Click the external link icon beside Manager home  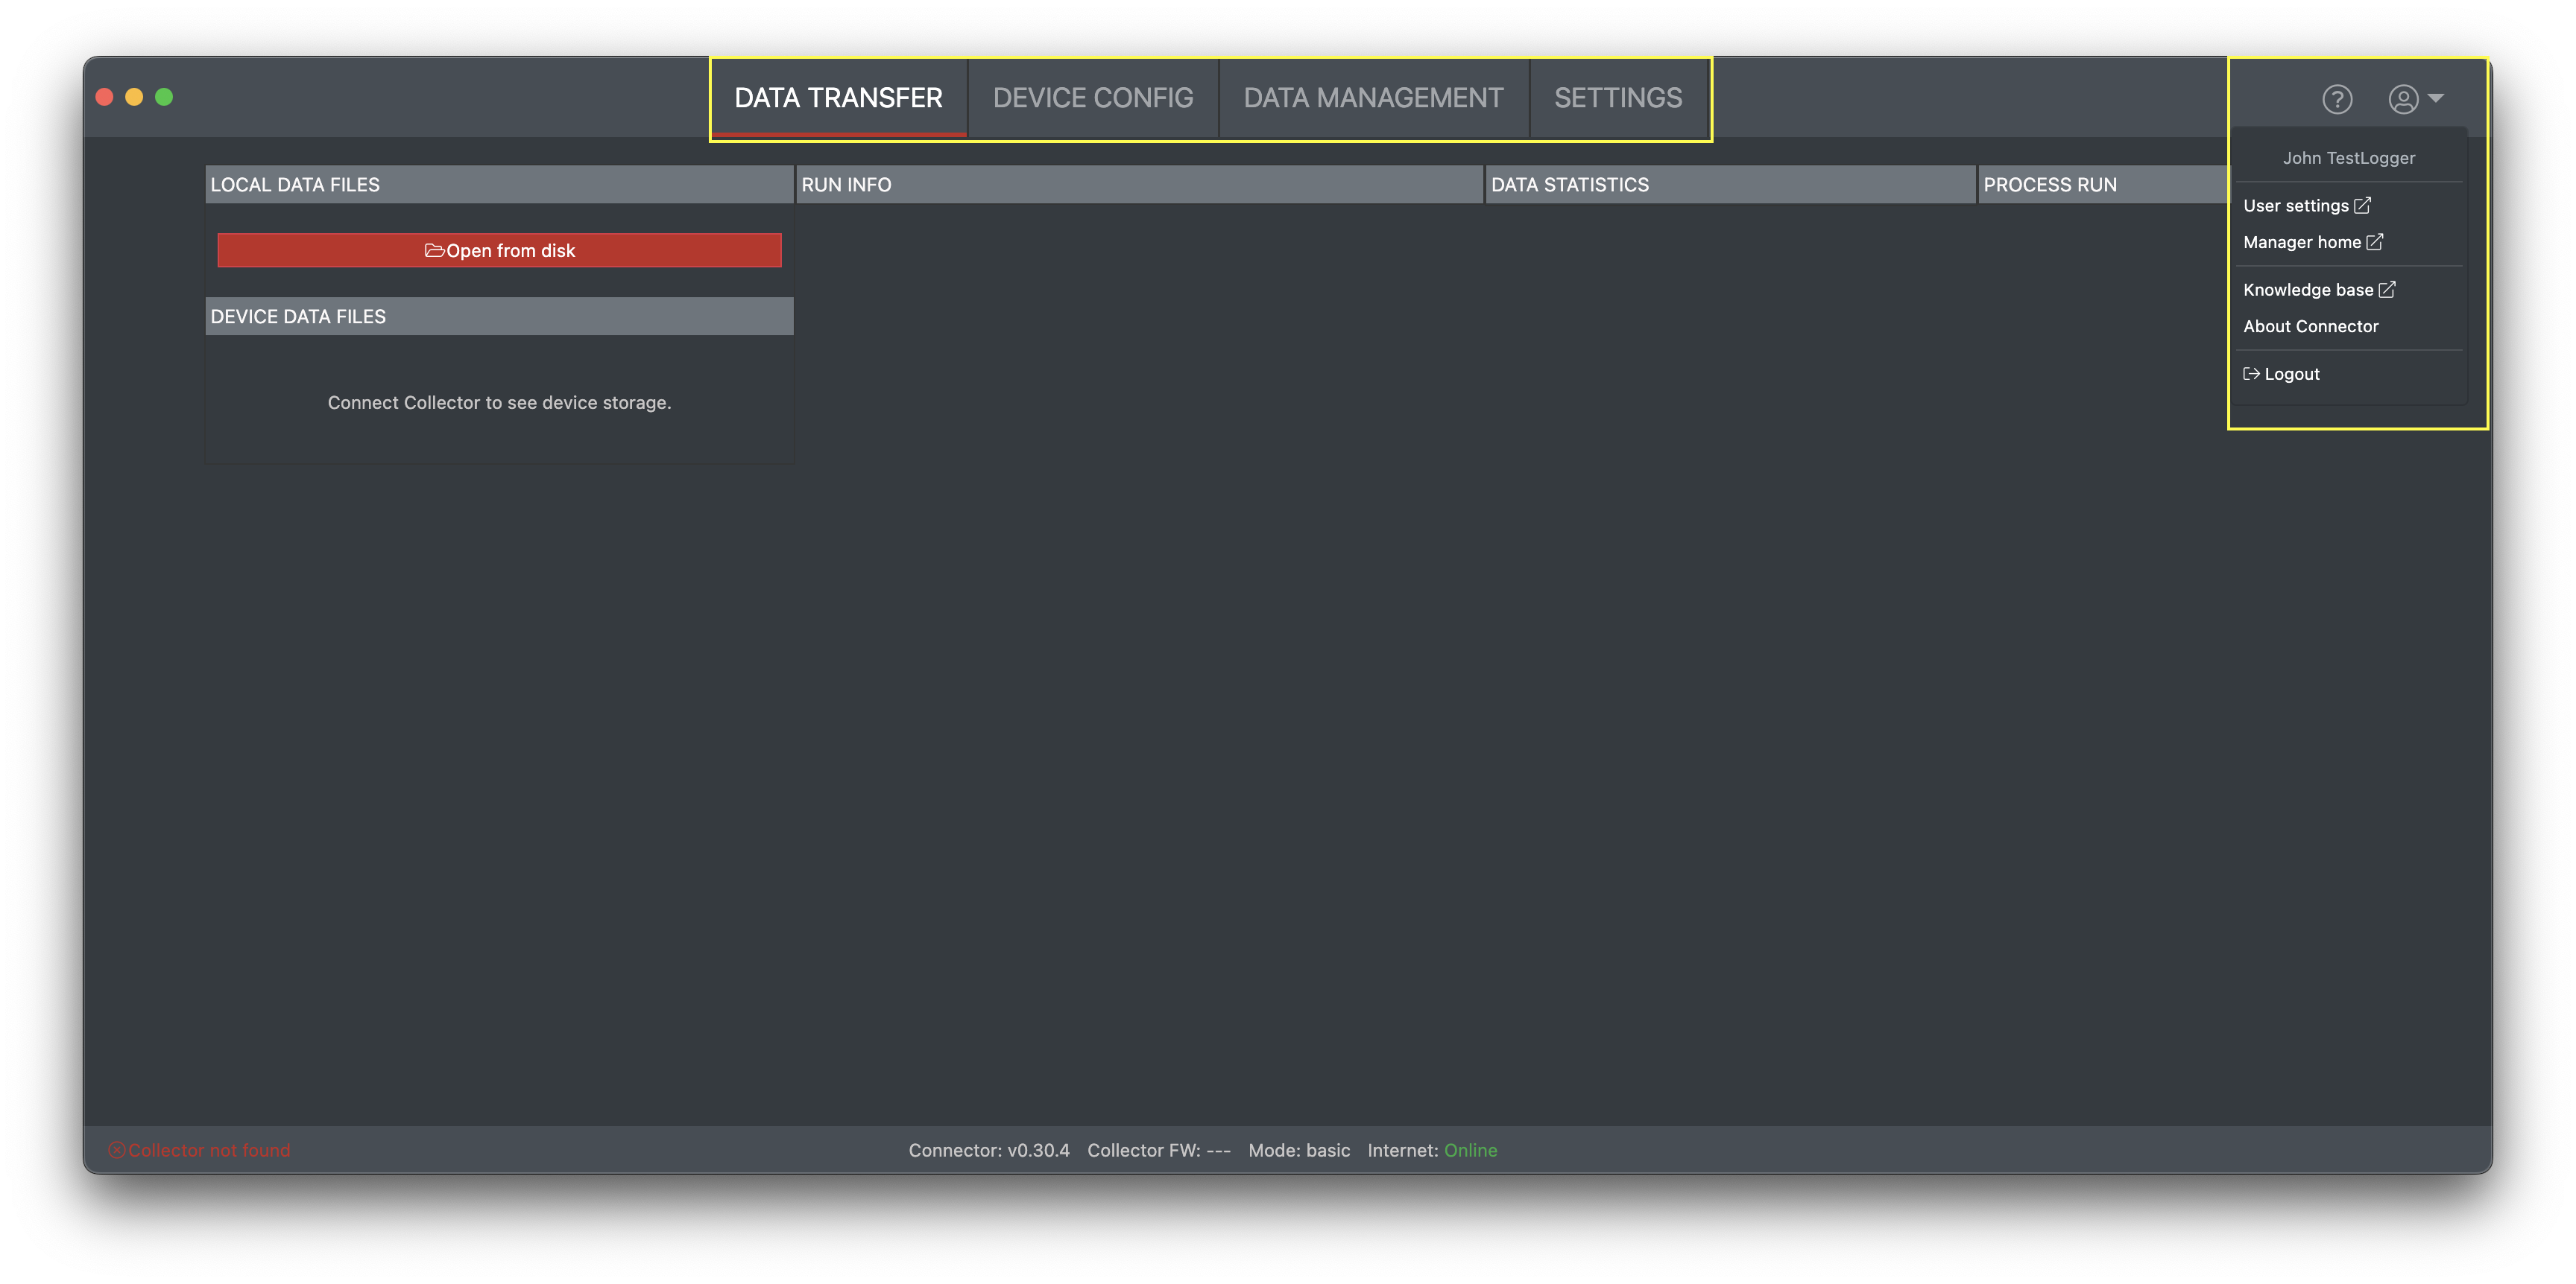2375,242
